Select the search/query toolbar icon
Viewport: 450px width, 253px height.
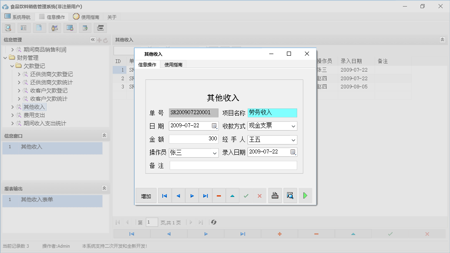[8, 27]
